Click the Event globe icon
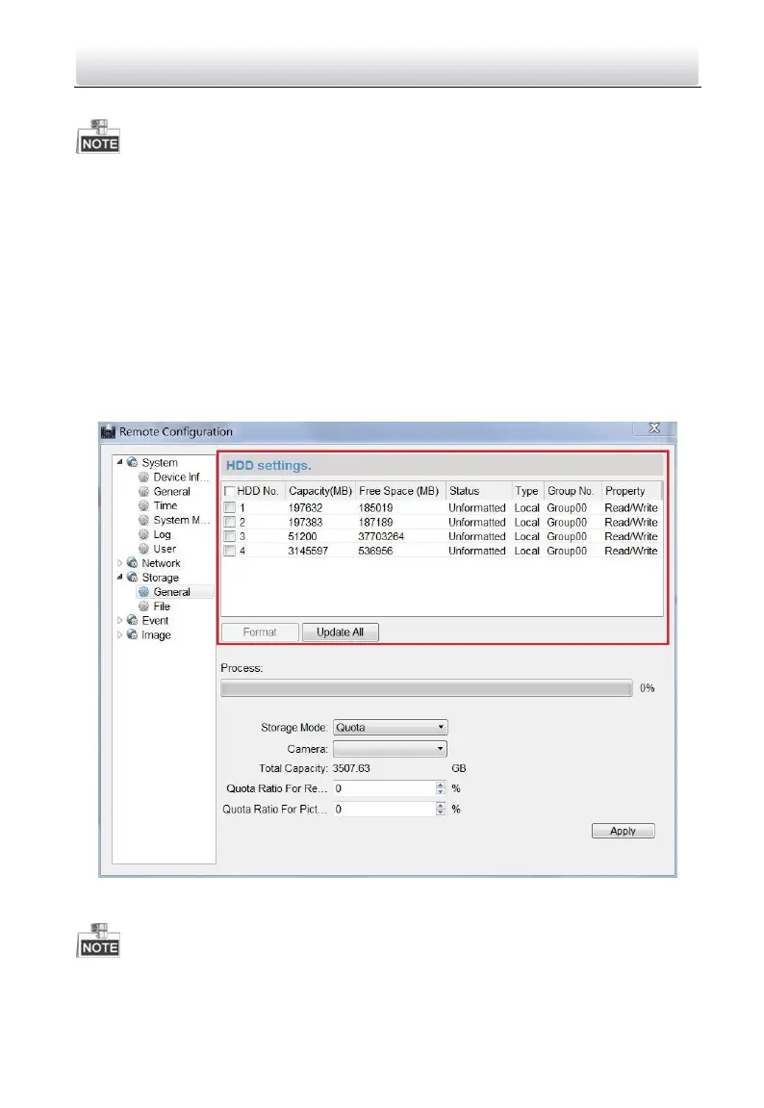764x1108 pixels. point(132,621)
